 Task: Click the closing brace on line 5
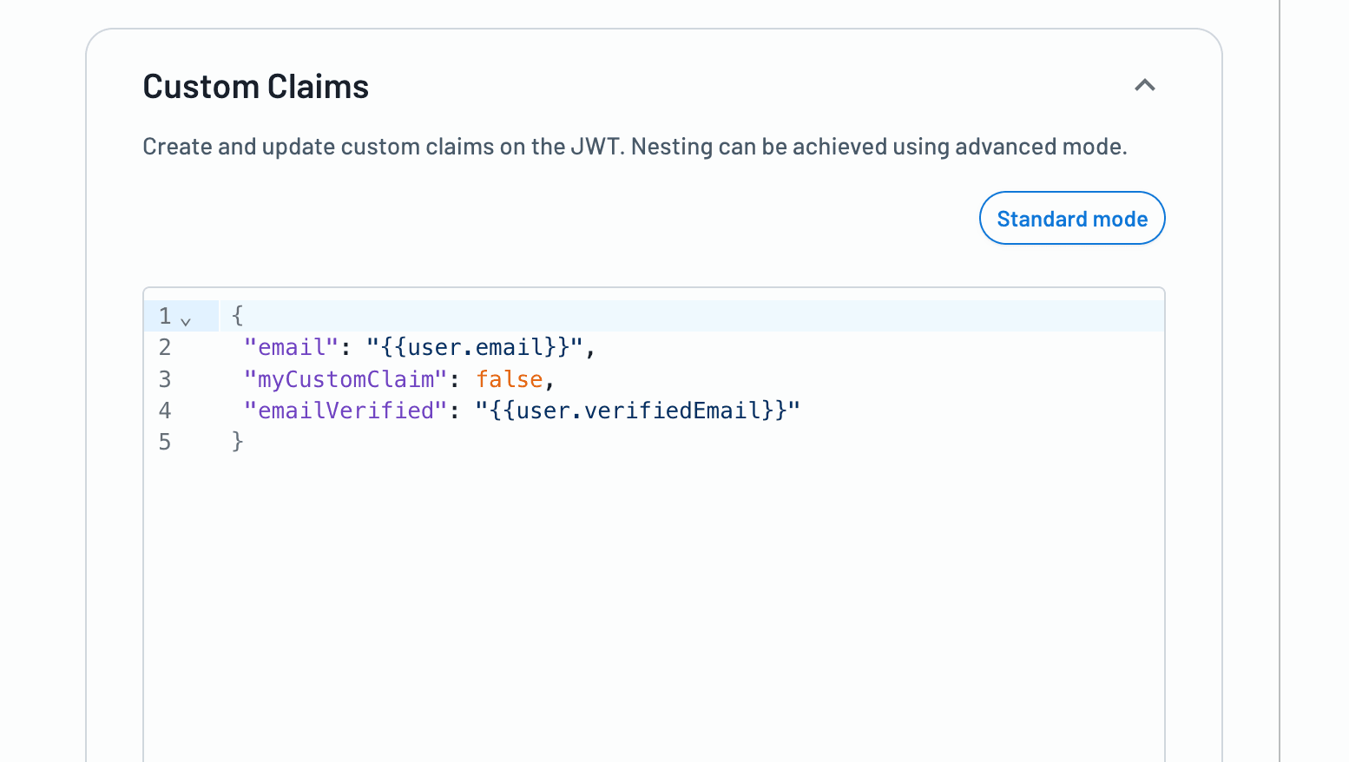pyautogui.click(x=236, y=441)
